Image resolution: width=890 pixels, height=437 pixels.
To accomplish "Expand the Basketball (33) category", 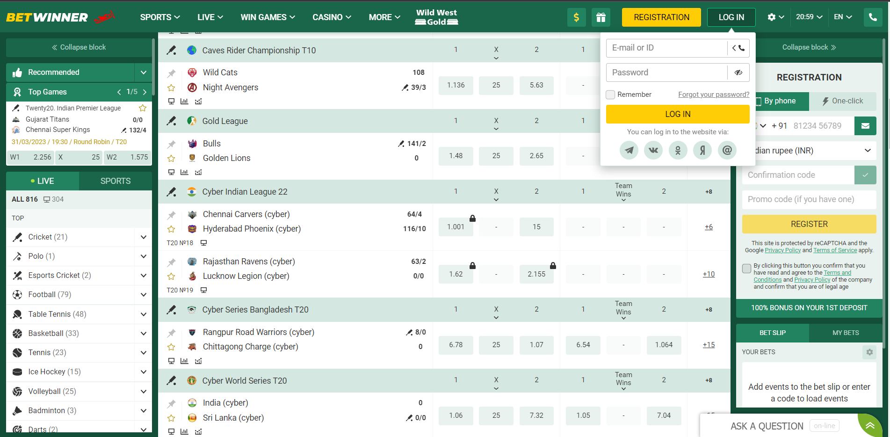I will point(144,334).
